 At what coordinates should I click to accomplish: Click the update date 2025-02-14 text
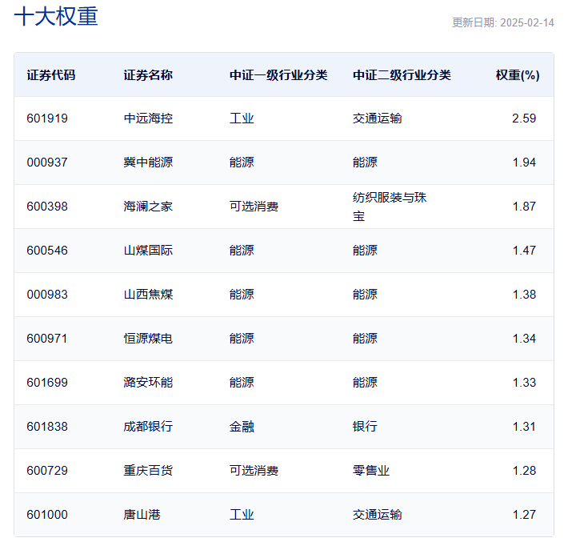tap(526, 23)
